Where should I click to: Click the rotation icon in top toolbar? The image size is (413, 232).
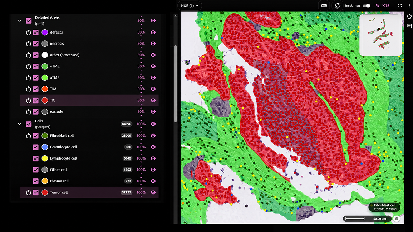338,5
